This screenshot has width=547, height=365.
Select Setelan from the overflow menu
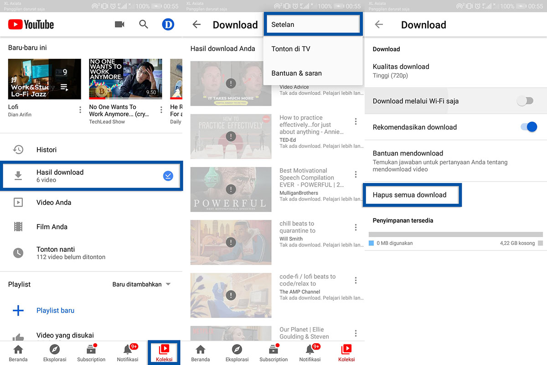313,25
